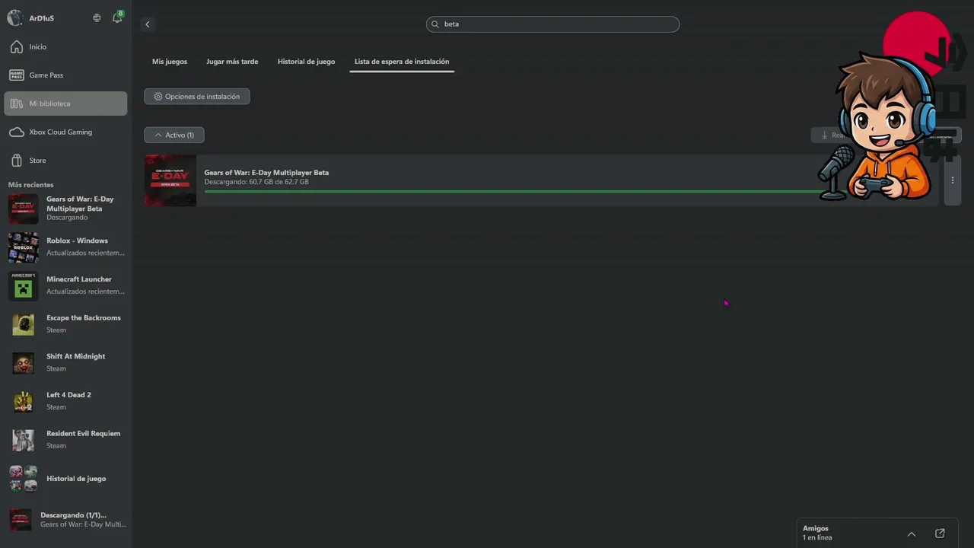
Task: Click the Xbox Cloud Gaming cloud icon
Action: tap(16, 132)
